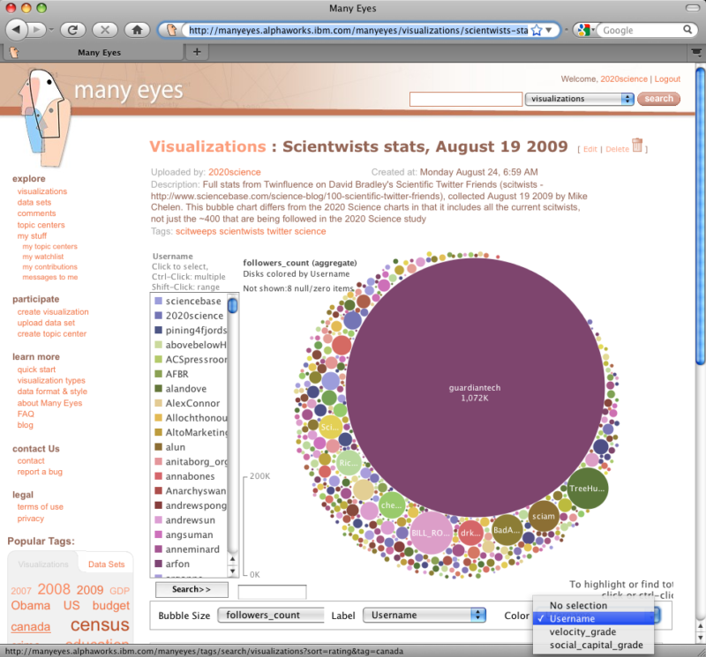This screenshot has width=706, height=657.
Task: Focus the text field beside Search>>
Action: click(272, 592)
